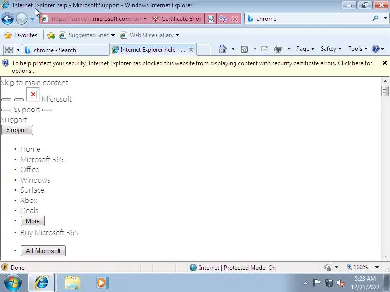Image resolution: width=390 pixels, height=292 pixels.
Task: Open a new blank tab button
Action: tap(204, 50)
